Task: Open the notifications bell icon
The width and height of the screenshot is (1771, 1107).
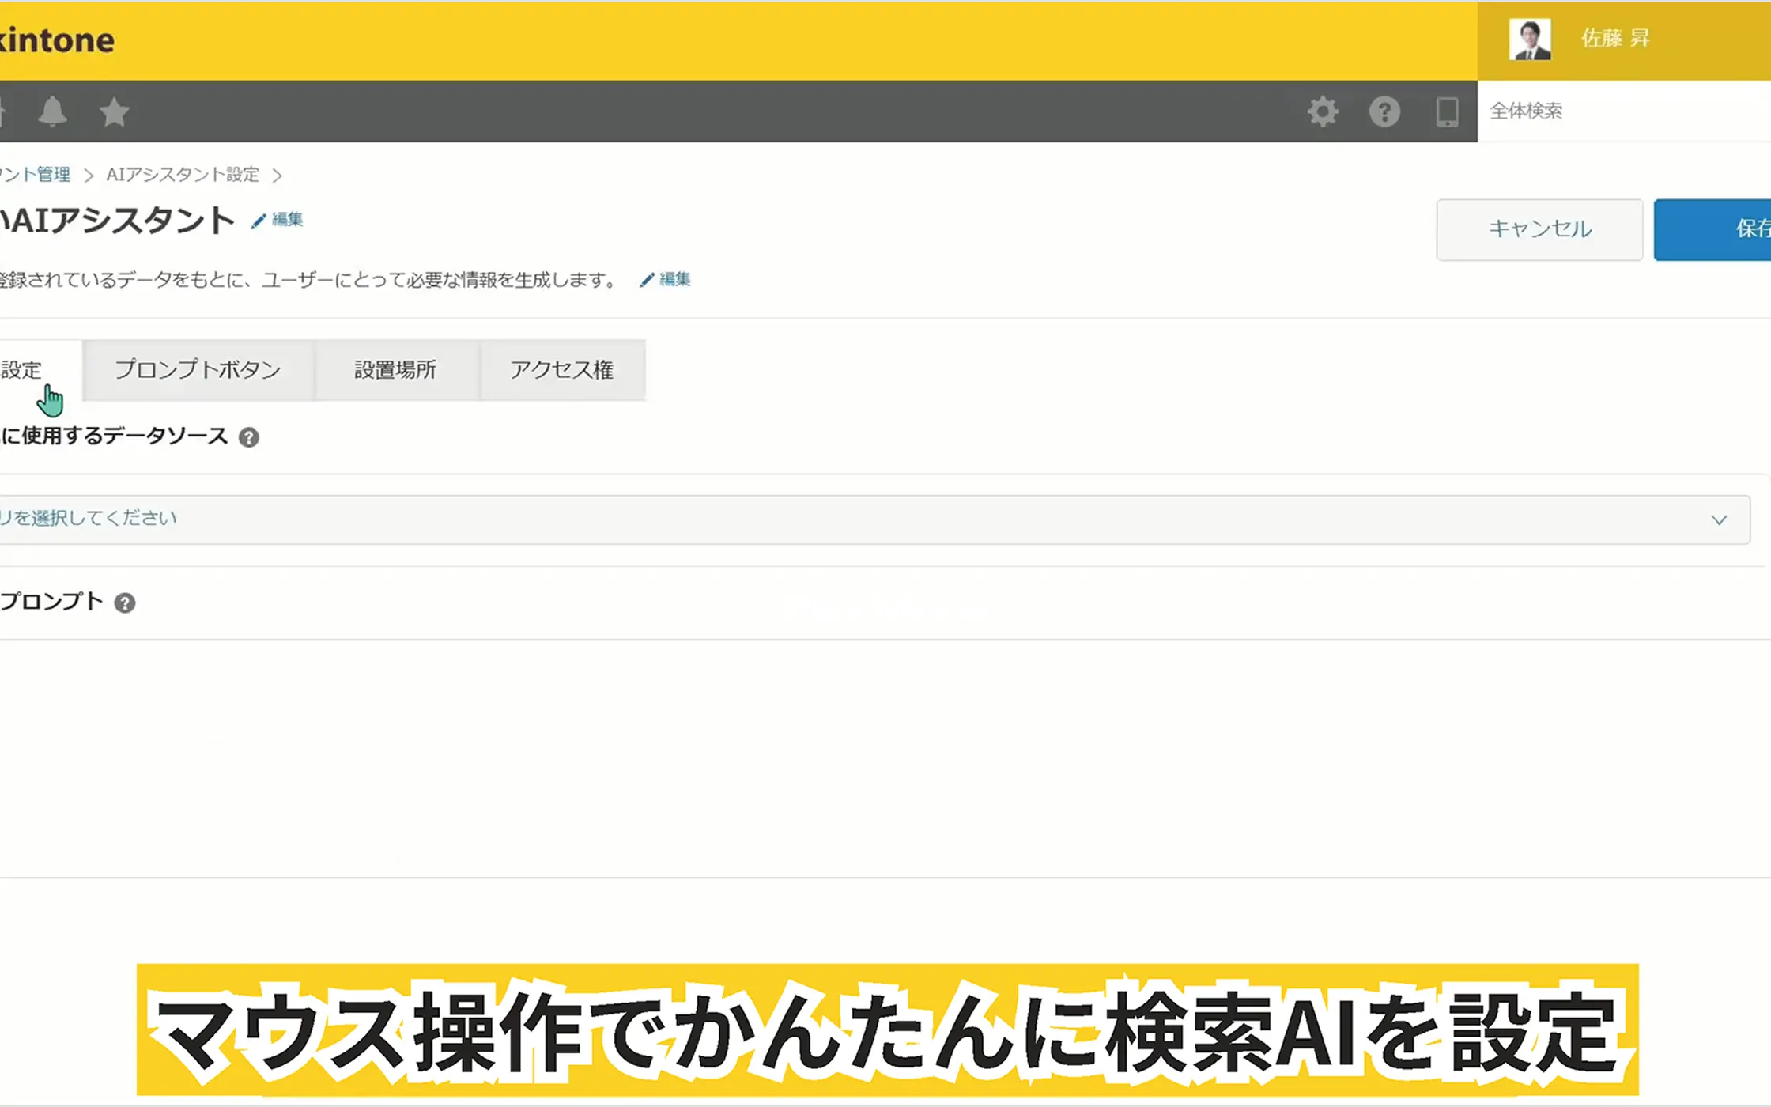Action: [x=52, y=111]
